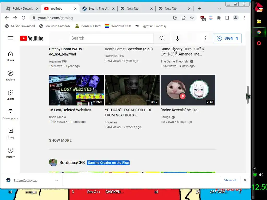Click the SIGN IN button

pos(227,38)
